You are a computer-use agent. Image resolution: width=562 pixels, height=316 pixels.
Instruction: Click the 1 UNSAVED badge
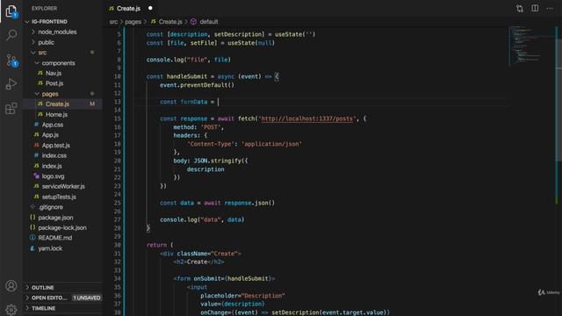87,298
